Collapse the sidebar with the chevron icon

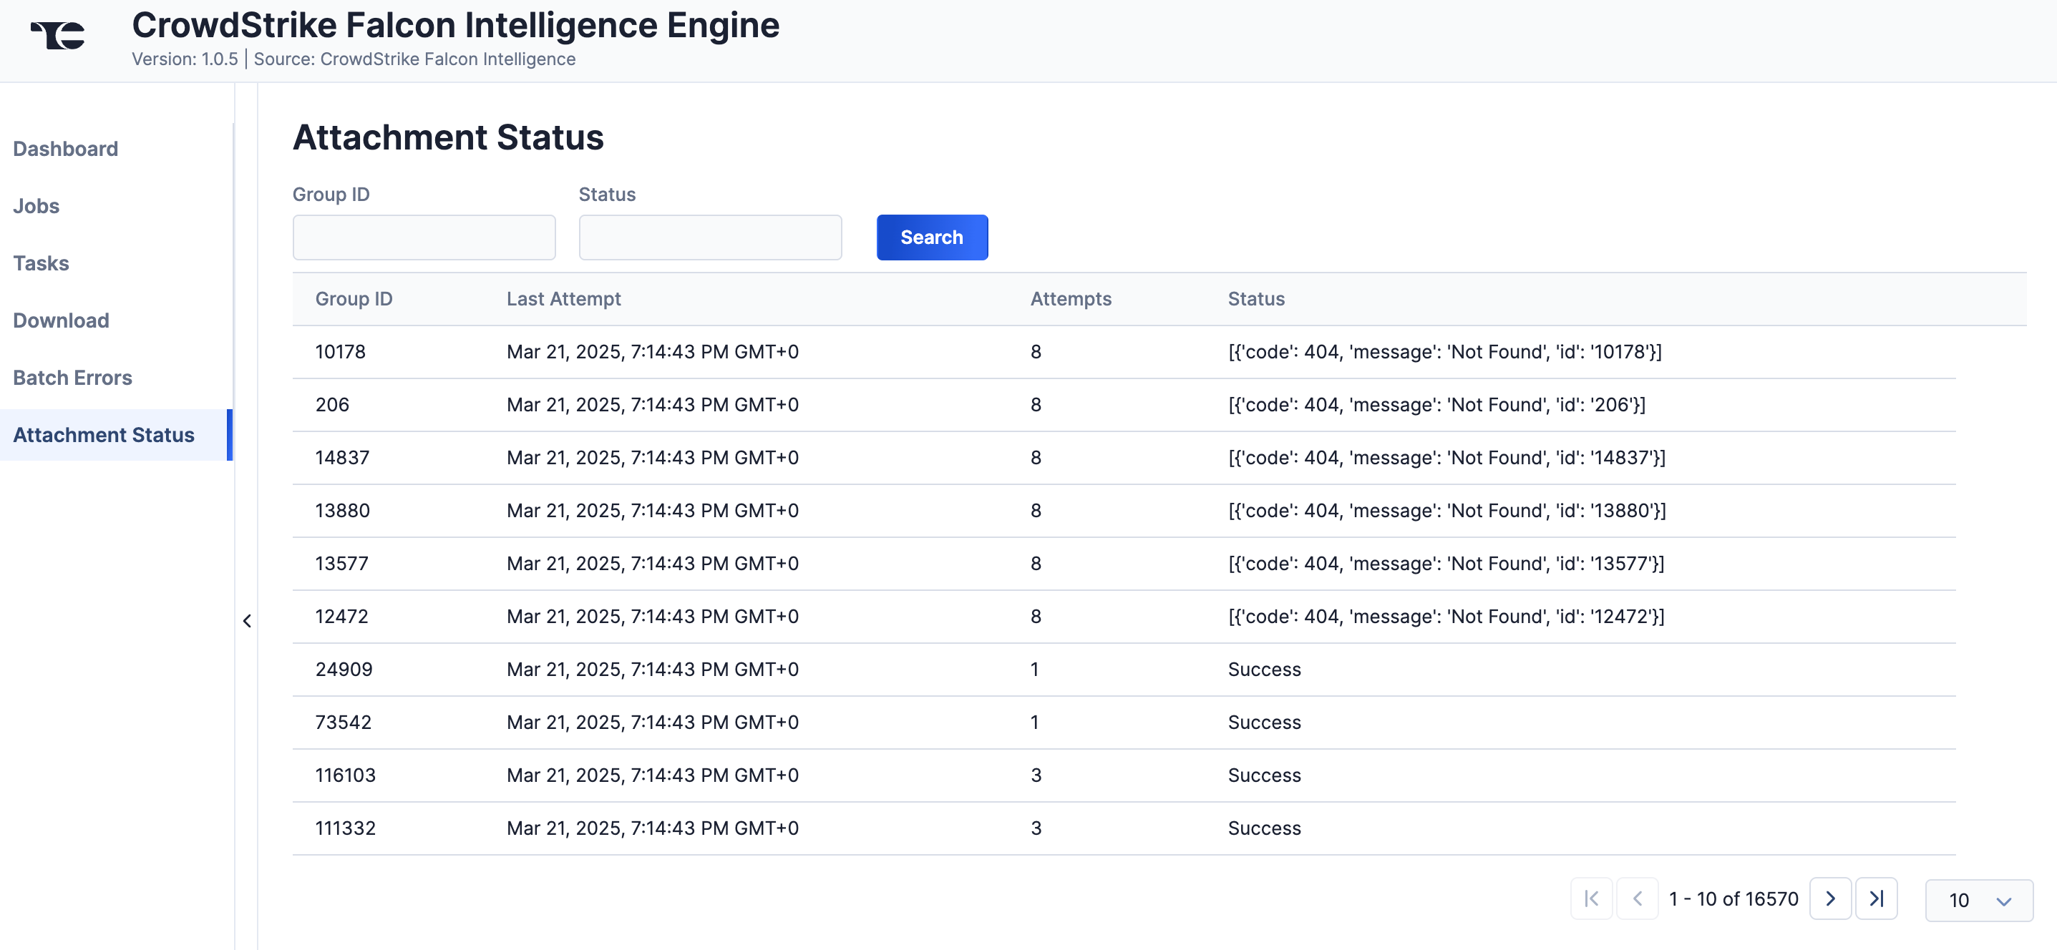[x=247, y=621]
